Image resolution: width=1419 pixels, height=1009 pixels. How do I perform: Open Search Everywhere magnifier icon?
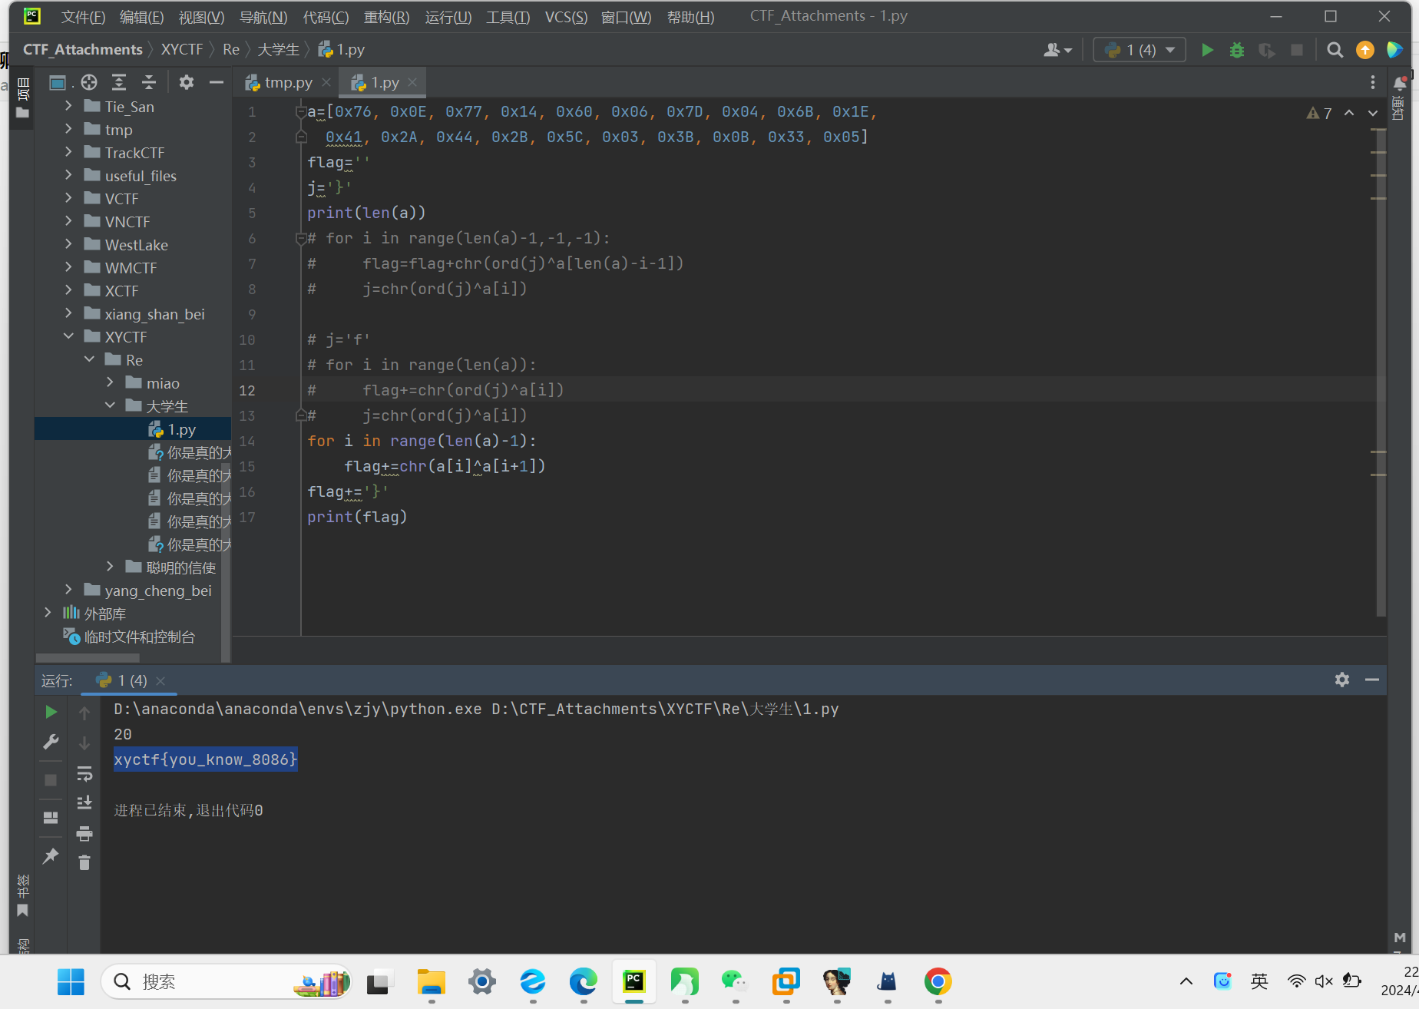point(1335,50)
